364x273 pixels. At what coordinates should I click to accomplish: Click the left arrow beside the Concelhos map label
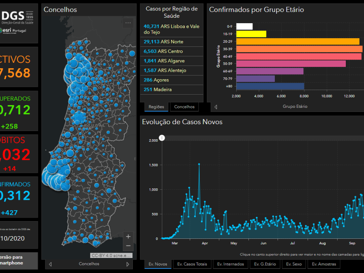pos(50,264)
